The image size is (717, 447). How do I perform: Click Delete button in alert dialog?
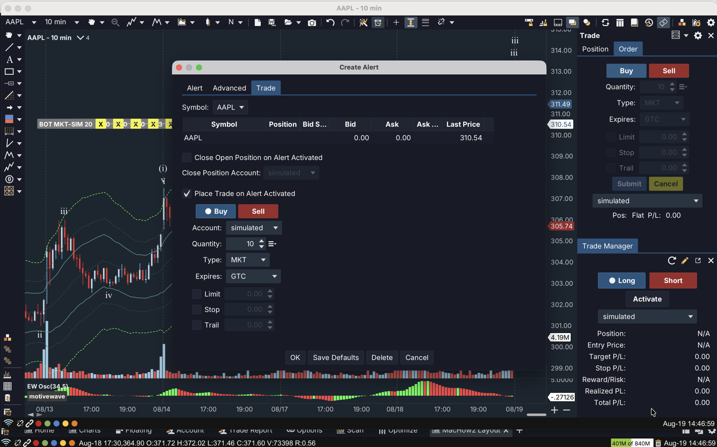382,357
